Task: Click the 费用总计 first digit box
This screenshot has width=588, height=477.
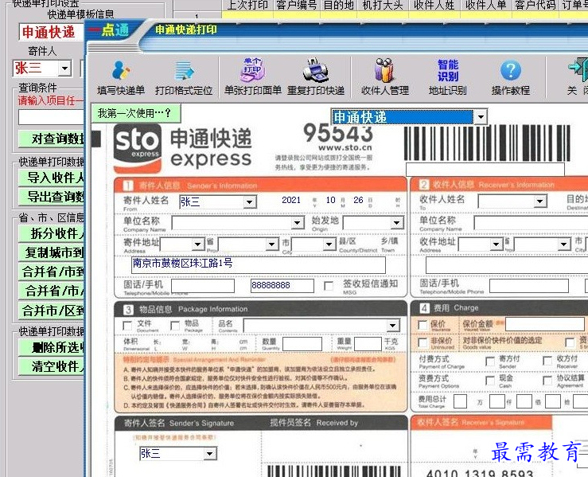Action: [x=460, y=401]
